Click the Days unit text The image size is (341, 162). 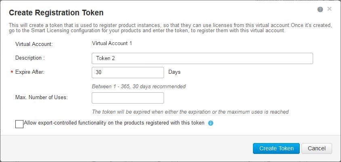click(175, 72)
